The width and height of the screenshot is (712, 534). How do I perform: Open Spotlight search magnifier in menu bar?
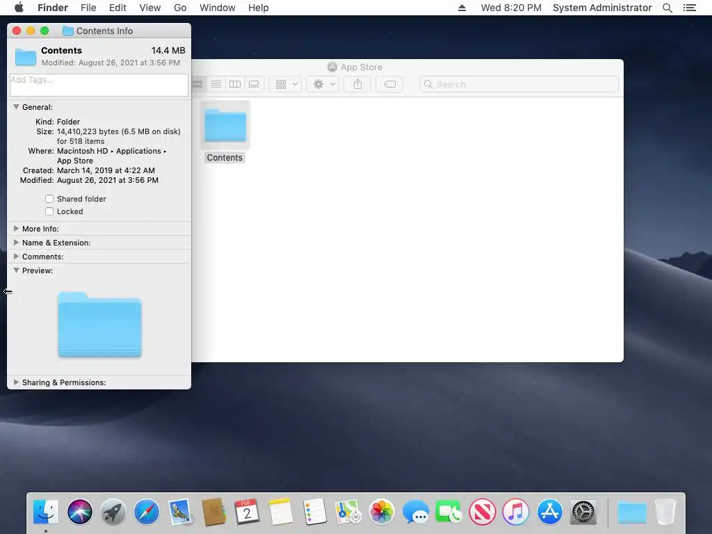(667, 8)
